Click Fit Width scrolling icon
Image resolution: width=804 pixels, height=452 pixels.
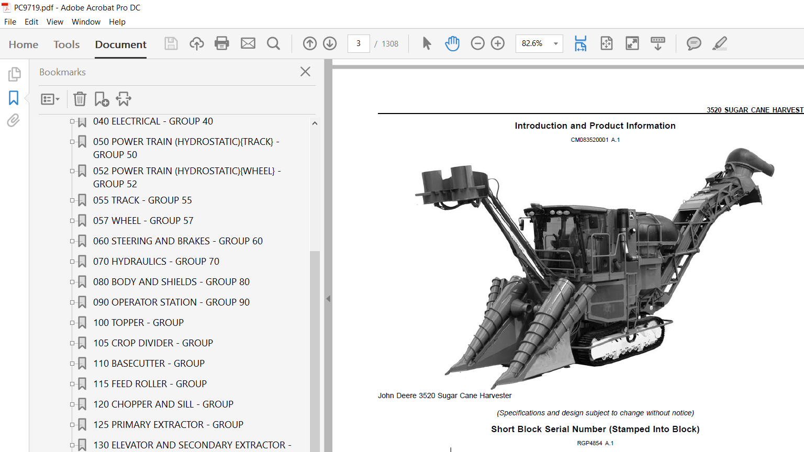pyautogui.click(x=580, y=43)
